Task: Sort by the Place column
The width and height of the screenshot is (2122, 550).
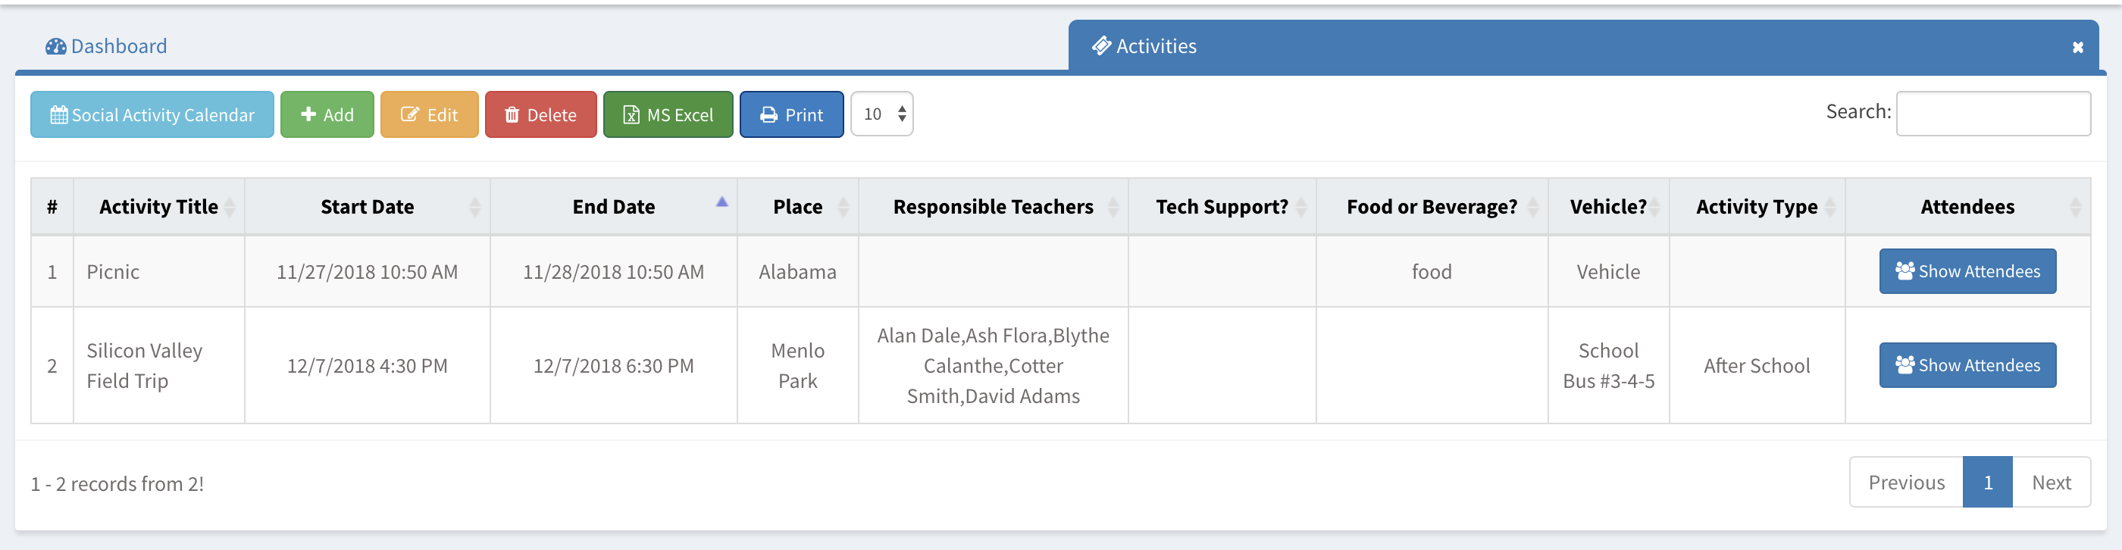Action: (x=797, y=207)
